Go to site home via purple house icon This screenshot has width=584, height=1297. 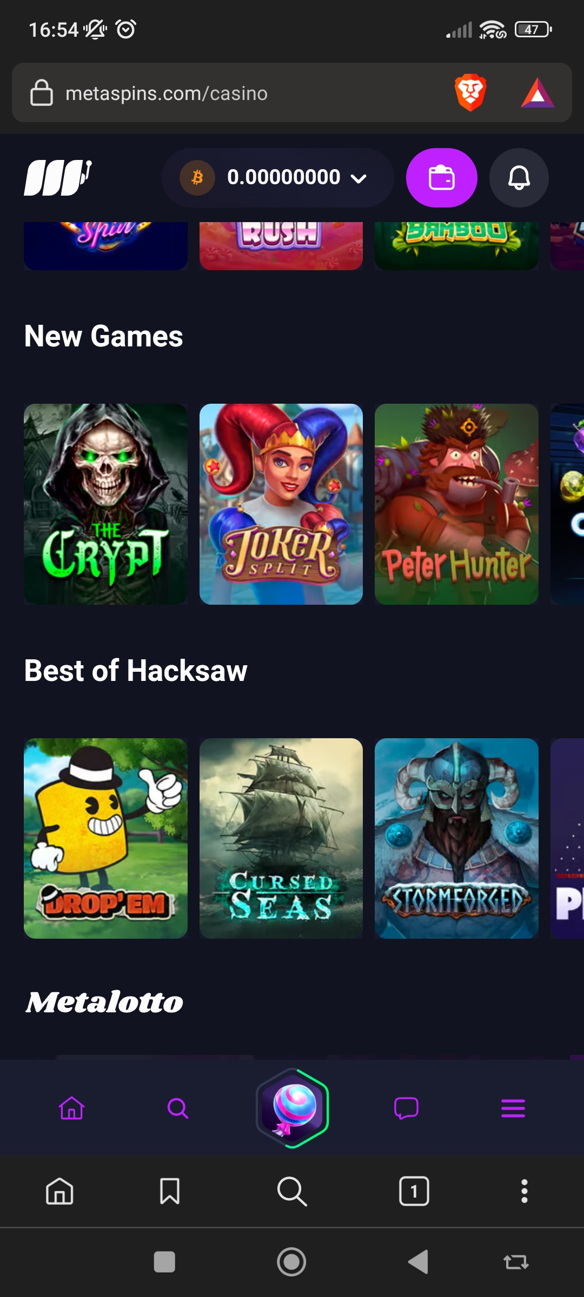pos(71,1108)
